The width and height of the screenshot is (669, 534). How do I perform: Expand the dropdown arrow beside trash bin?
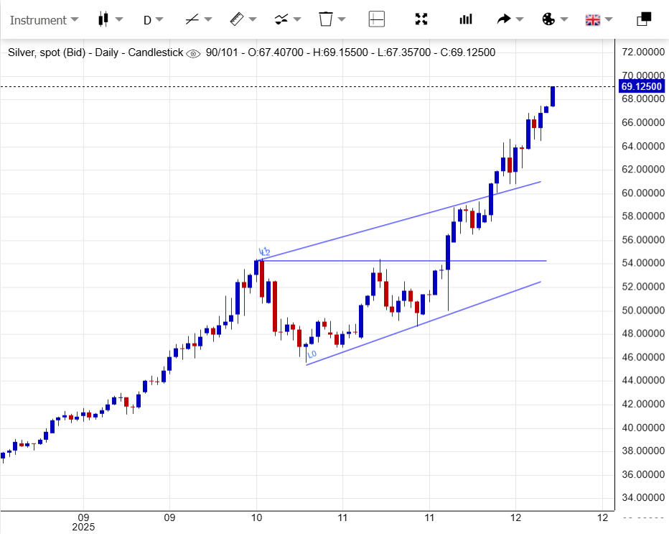coord(342,19)
